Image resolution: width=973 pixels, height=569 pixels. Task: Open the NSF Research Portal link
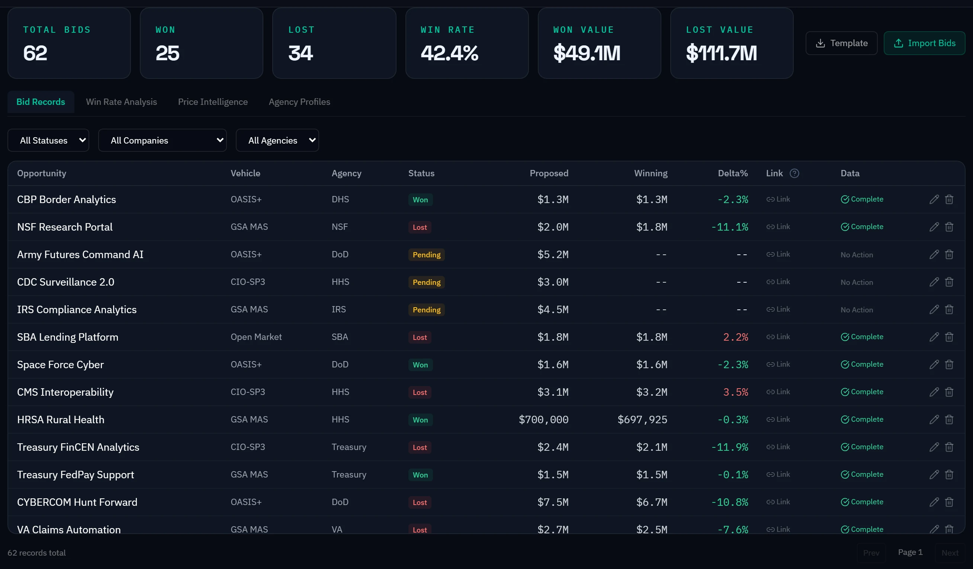click(778, 227)
